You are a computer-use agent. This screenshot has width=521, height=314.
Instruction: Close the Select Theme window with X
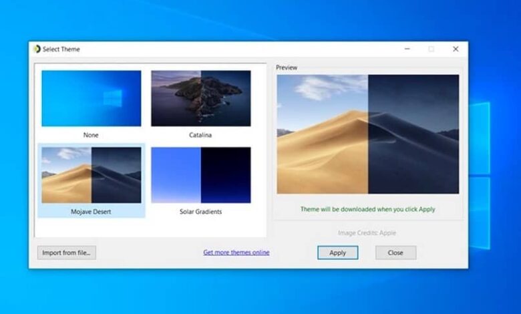pyautogui.click(x=456, y=49)
